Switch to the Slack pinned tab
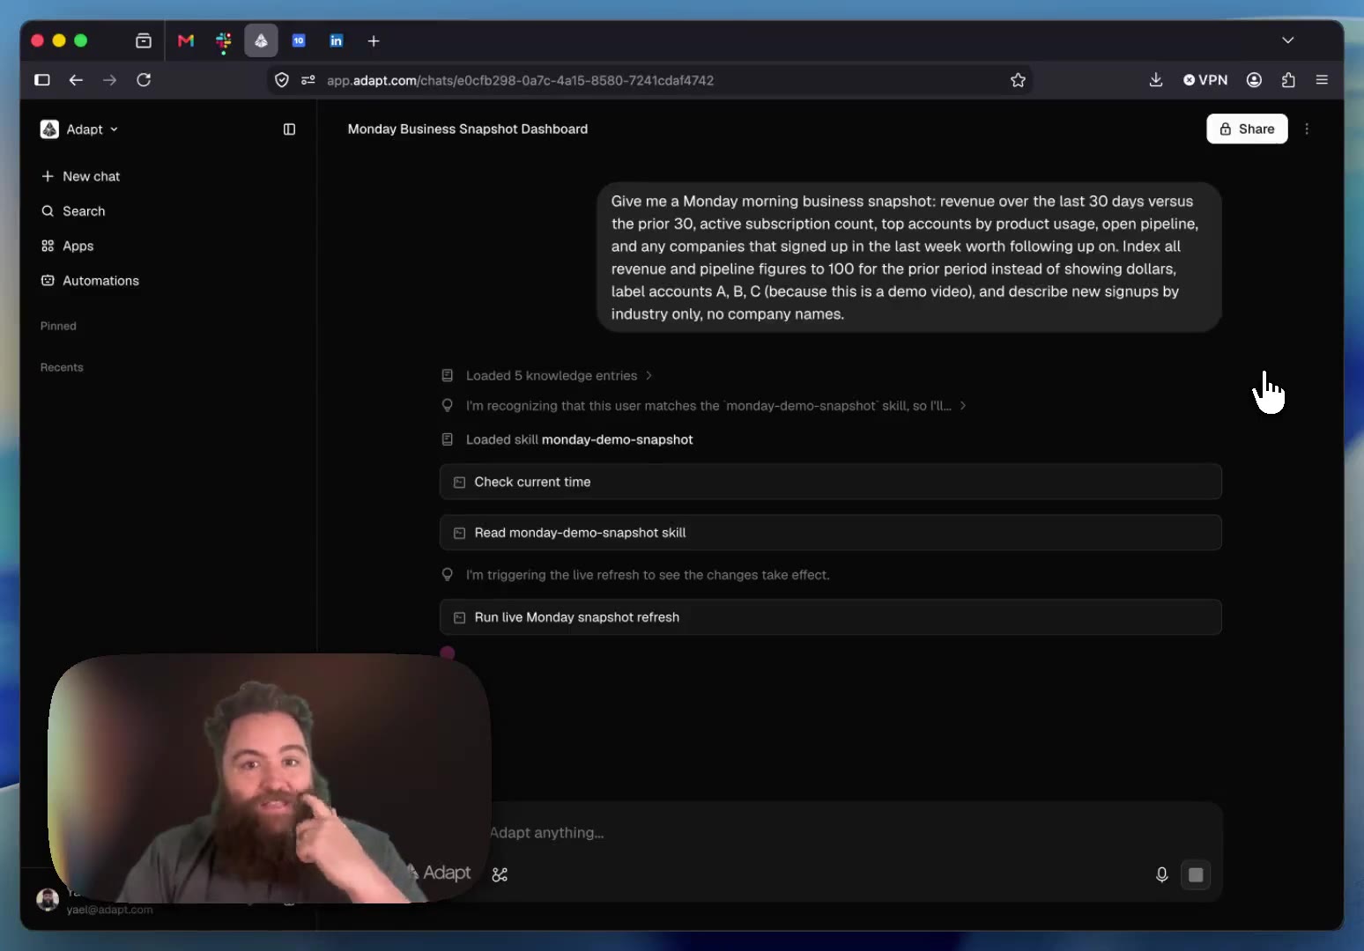 pos(224,41)
